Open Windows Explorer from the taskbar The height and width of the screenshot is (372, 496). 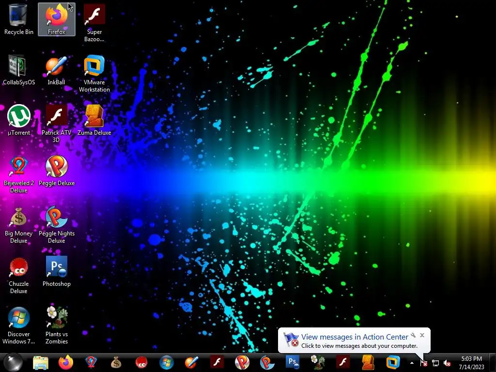pyautogui.click(x=41, y=362)
